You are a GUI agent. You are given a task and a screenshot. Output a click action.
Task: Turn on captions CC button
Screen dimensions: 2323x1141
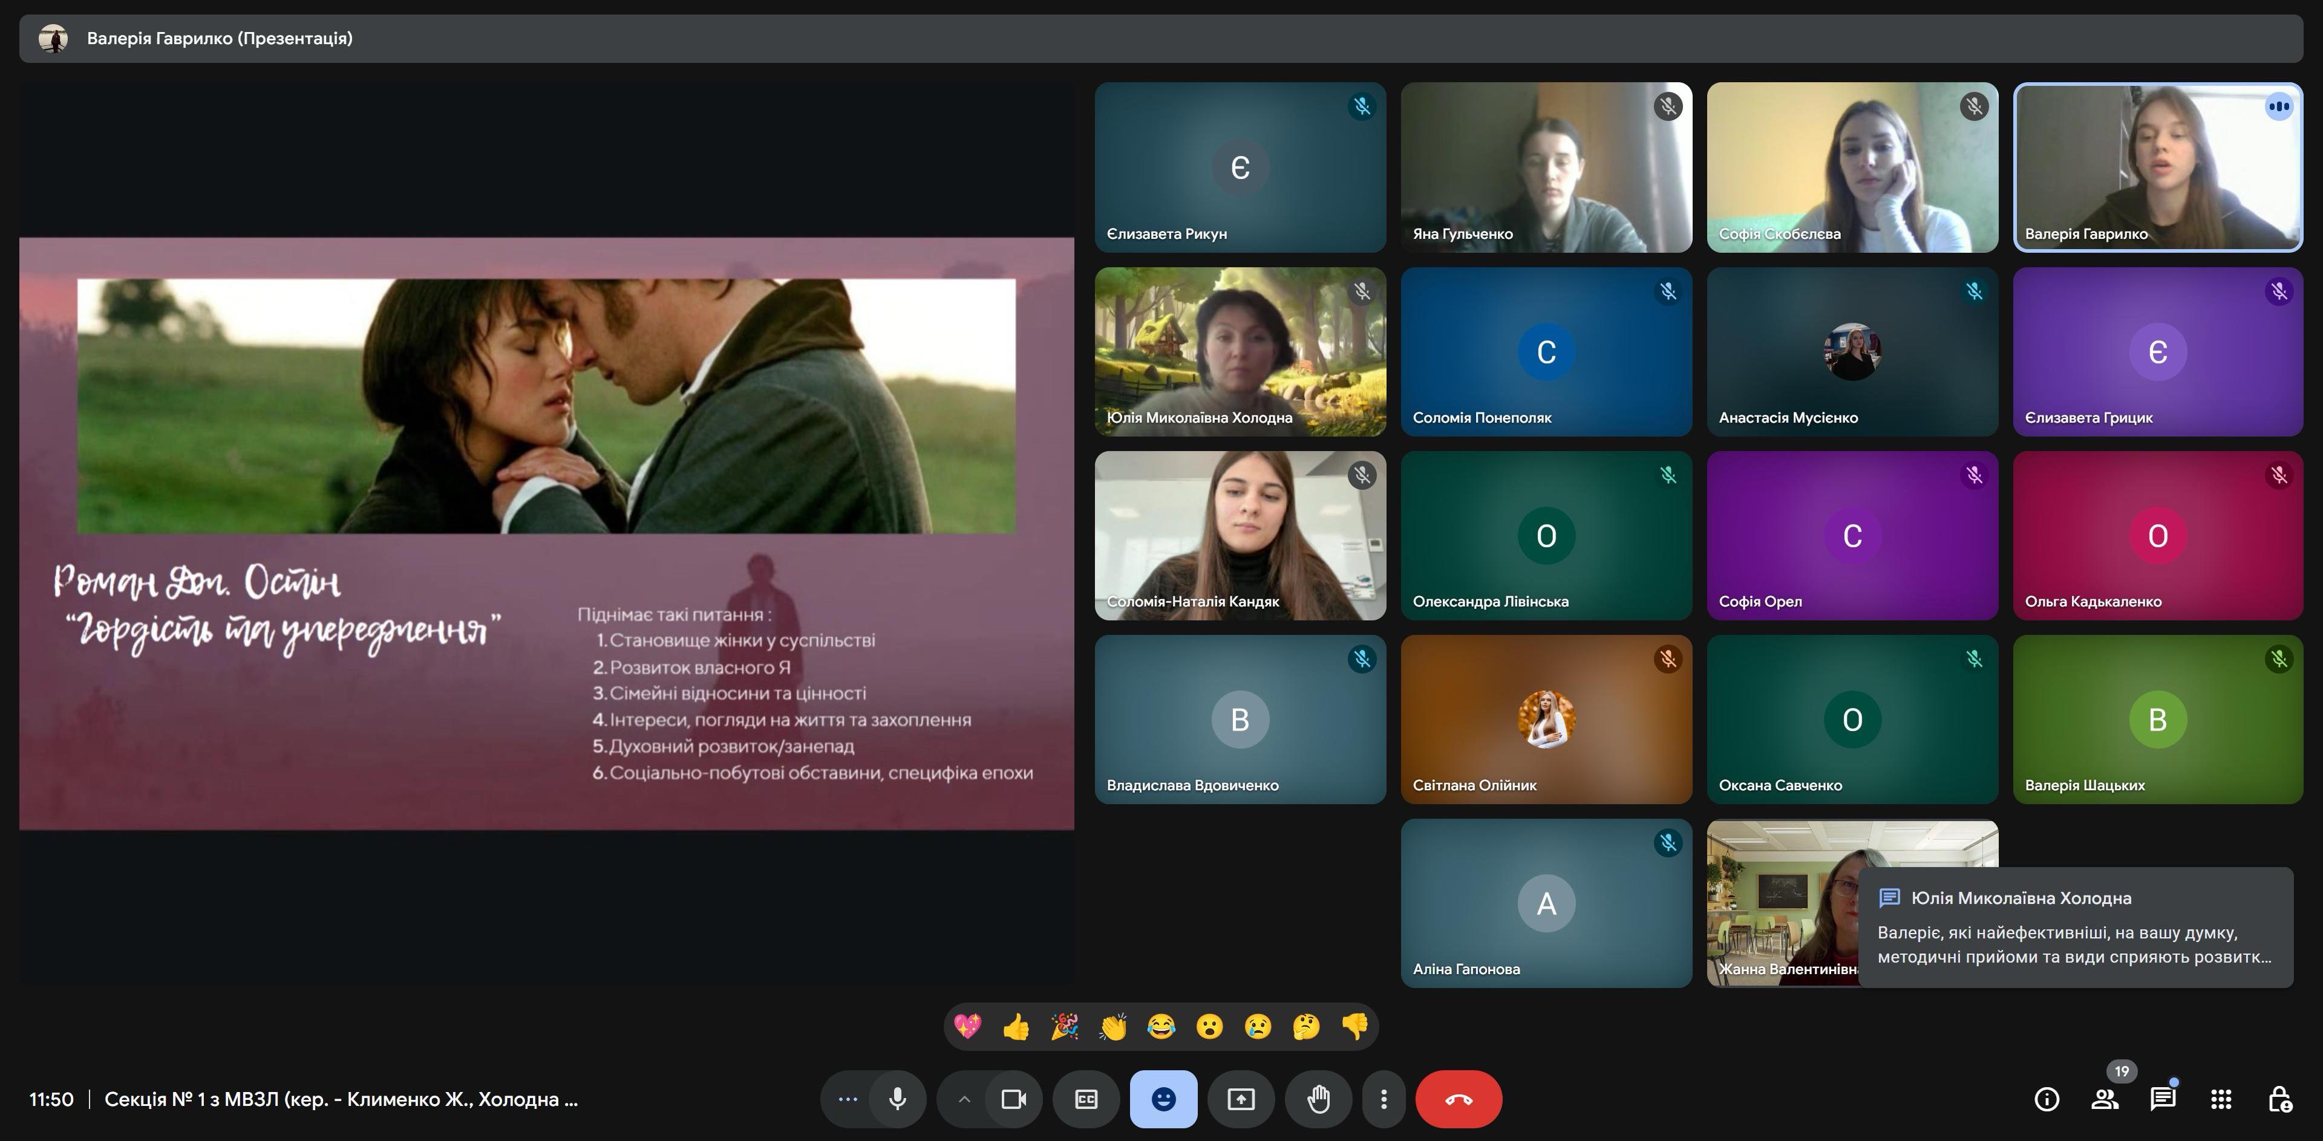coord(1086,1099)
